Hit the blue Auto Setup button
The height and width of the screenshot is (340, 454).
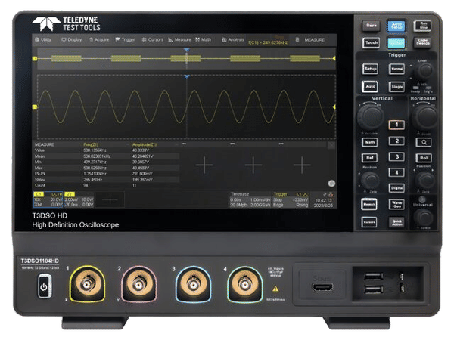396,26
